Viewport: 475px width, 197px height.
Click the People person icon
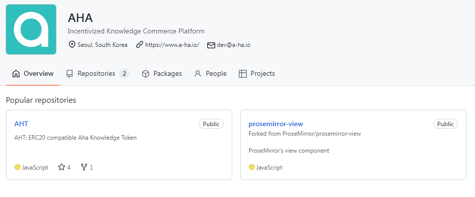point(198,74)
